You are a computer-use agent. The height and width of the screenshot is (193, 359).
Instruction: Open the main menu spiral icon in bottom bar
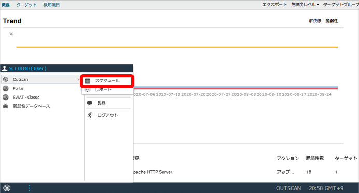pyautogui.click(x=7, y=188)
